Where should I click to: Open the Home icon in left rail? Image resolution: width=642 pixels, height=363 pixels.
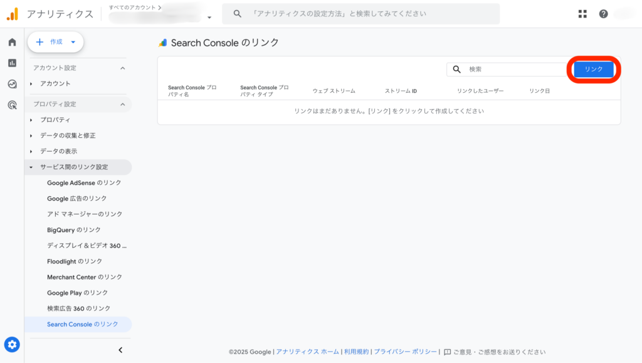click(x=12, y=42)
